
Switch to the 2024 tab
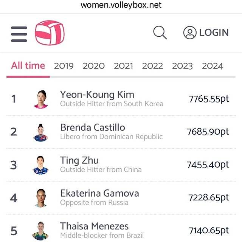[212, 66]
